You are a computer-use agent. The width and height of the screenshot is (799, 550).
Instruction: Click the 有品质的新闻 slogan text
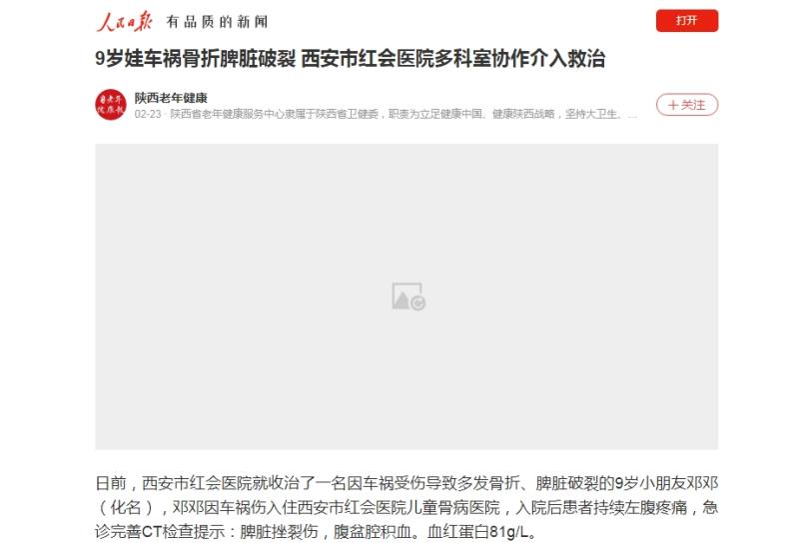click(217, 21)
